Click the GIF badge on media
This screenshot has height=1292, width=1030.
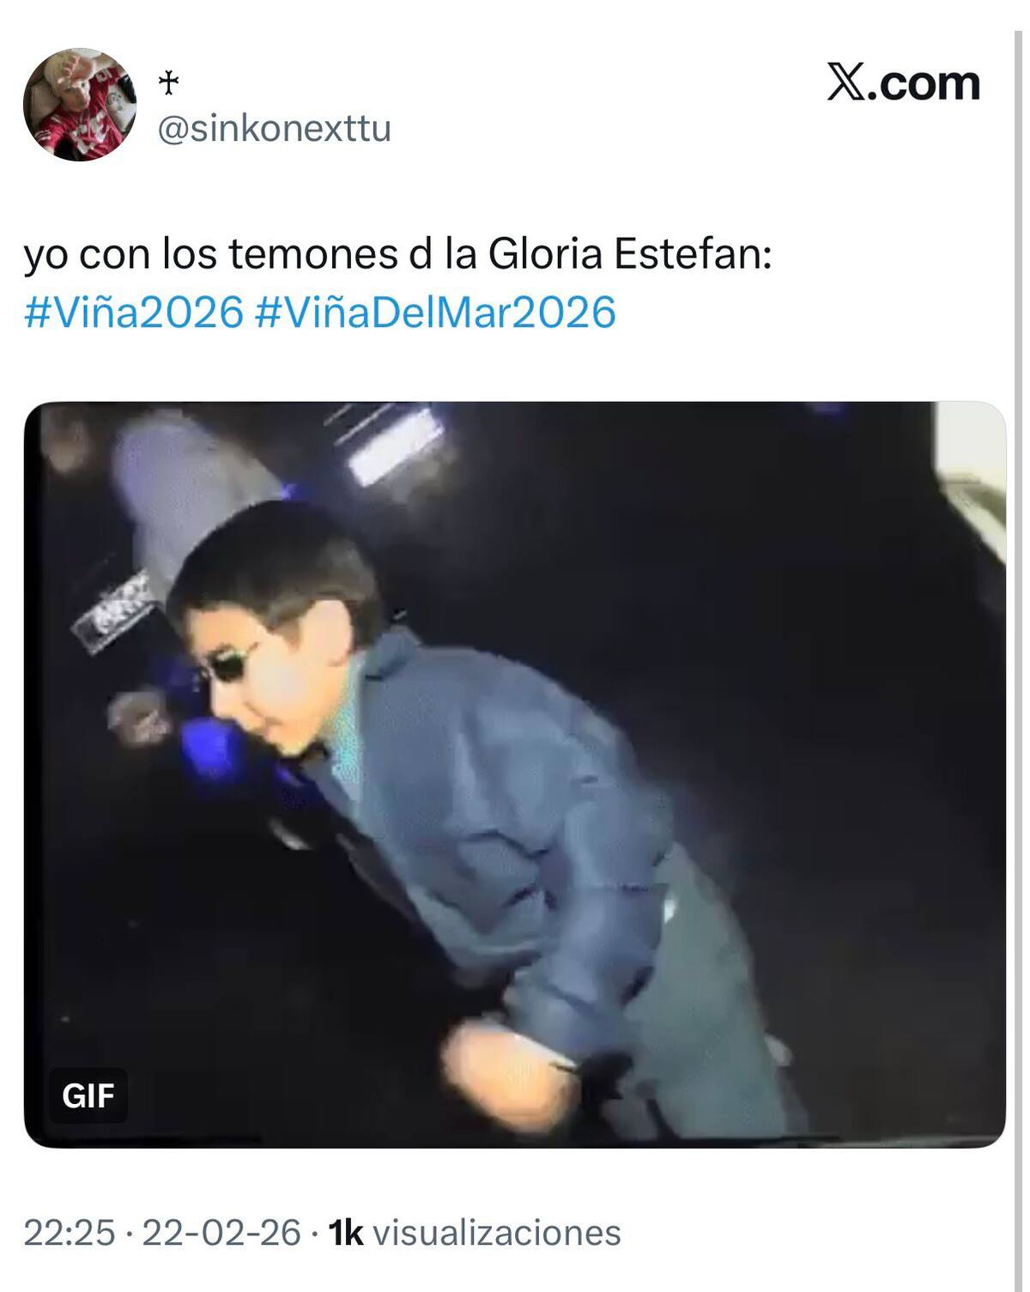(88, 1095)
